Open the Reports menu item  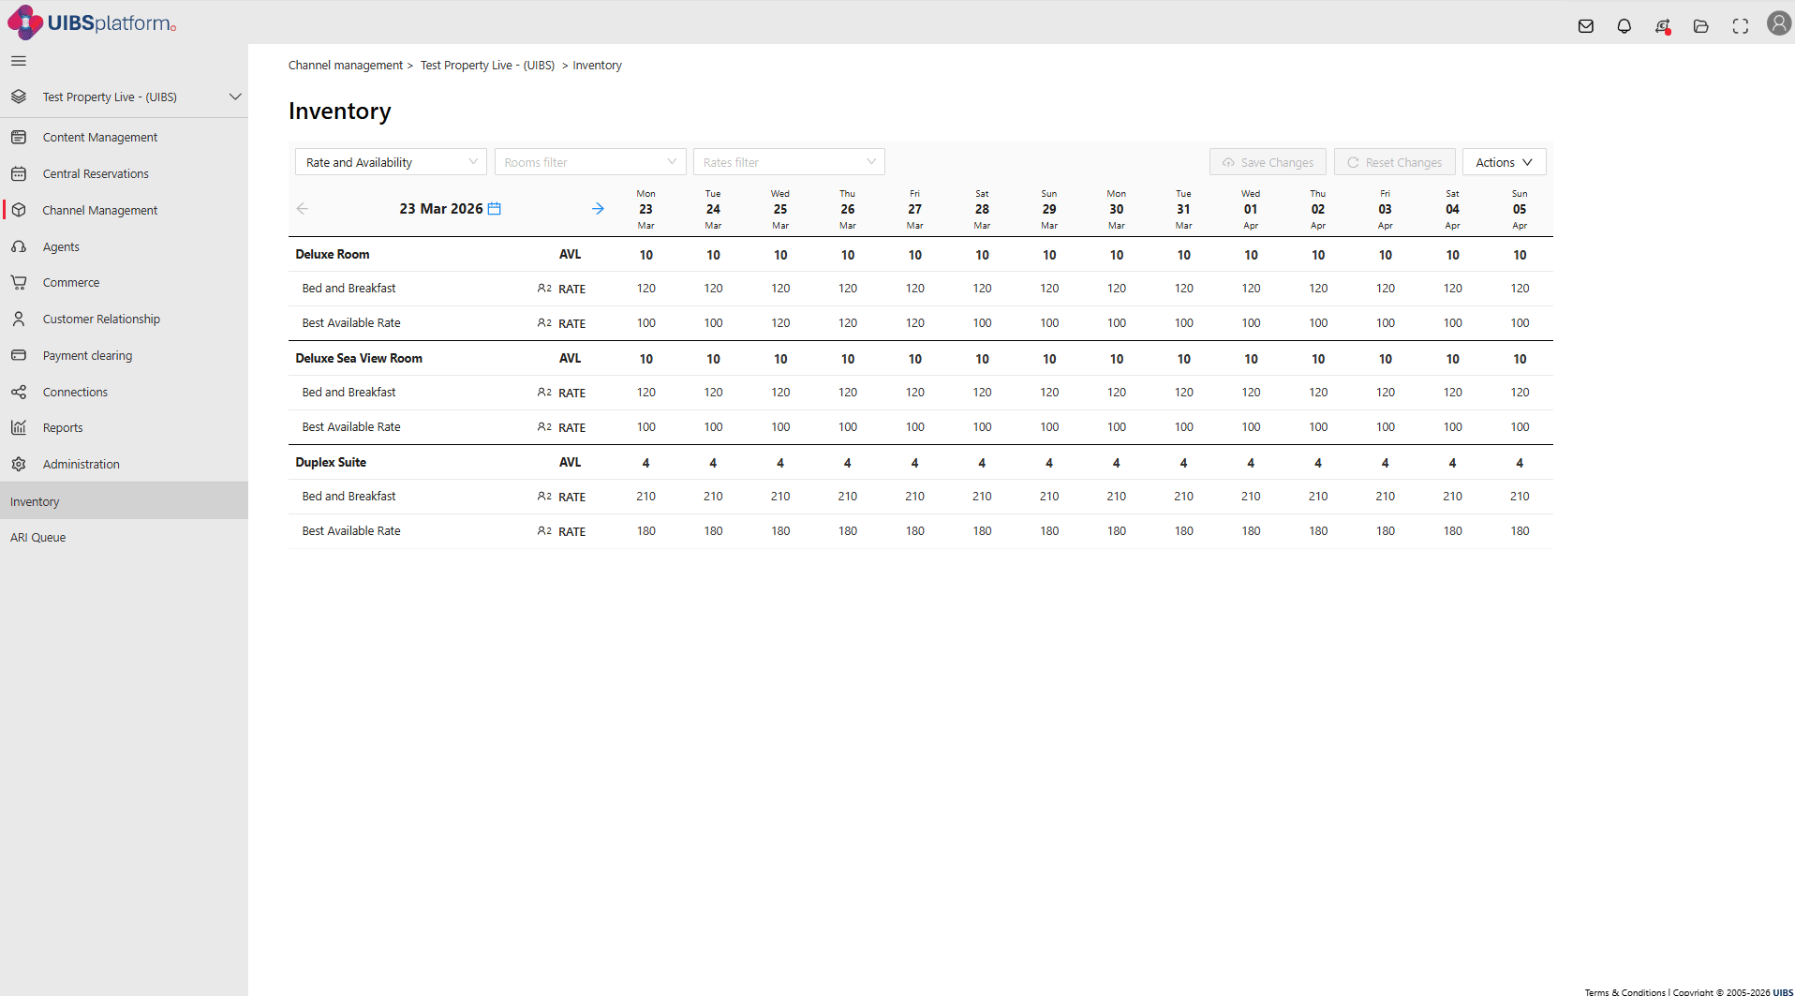63,427
